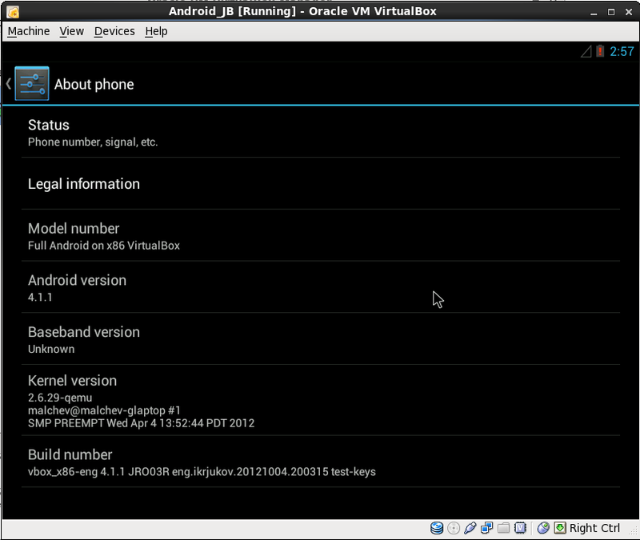Tap the Kernel version row
640x540 pixels.
(321, 400)
